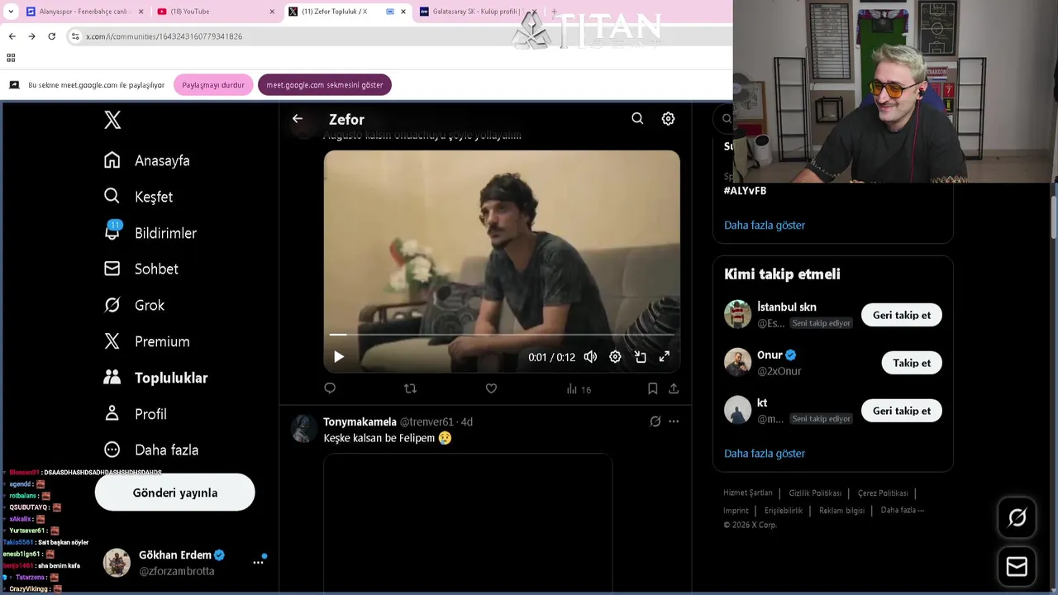Expand video to fullscreen
The image size is (1058, 595).
pyautogui.click(x=664, y=357)
